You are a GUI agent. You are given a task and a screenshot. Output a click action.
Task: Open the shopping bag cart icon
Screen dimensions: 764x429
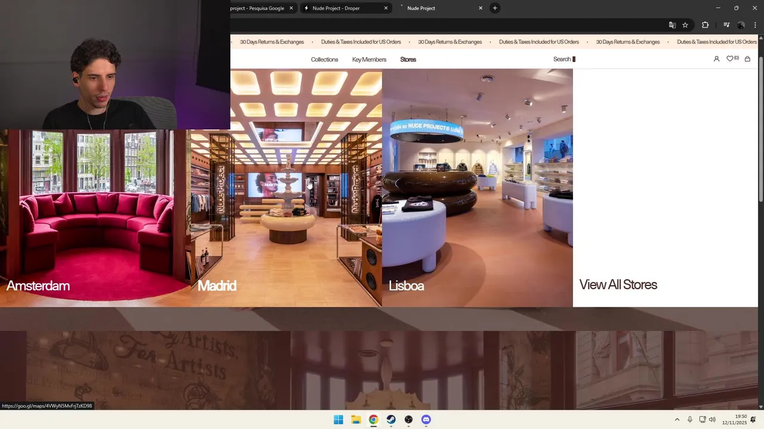point(747,59)
